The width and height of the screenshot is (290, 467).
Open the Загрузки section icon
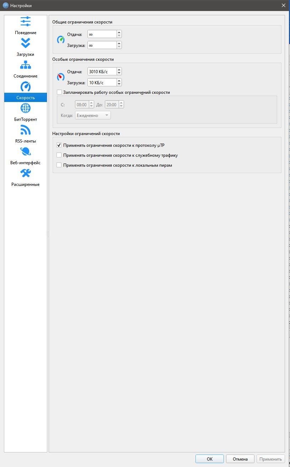pos(26,43)
